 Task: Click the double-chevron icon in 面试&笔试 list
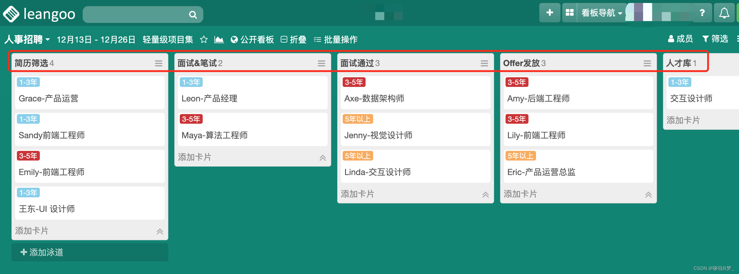pyautogui.click(x=323, y=158)
